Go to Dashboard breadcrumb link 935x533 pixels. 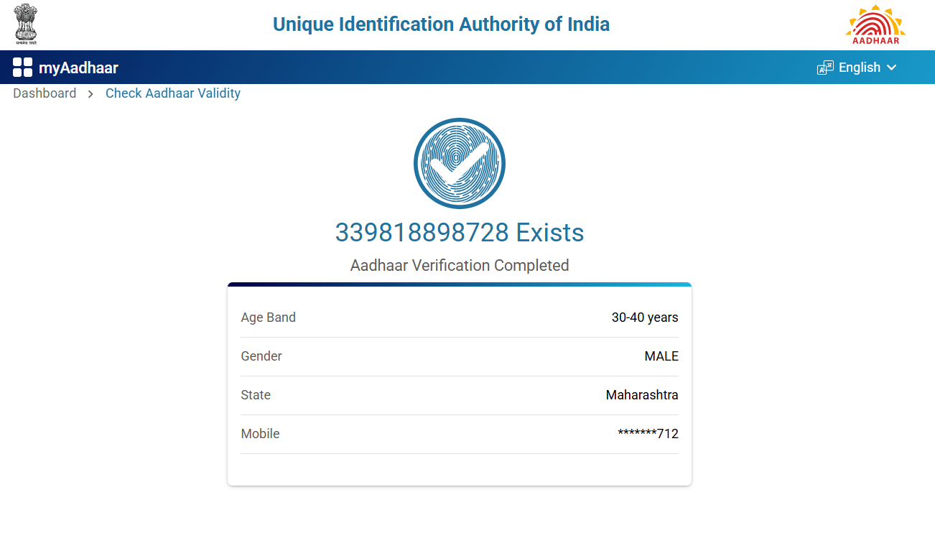click(x=45, y=93)
